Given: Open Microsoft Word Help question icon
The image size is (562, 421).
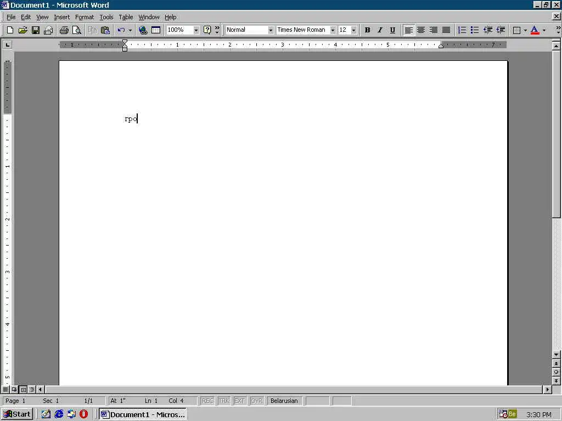Looking at the screenshot, I should (x=207, y=30).
